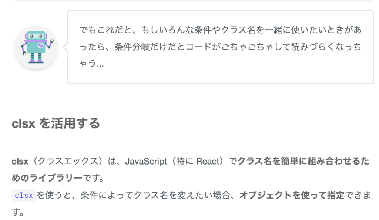This screenshot has width=379, height=220.
Task: Click the speech bubble pointer arrow
Action: point(65,47)
